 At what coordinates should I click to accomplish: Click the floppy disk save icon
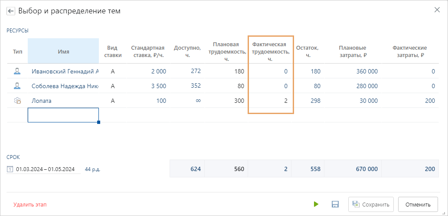coord(335,204)
